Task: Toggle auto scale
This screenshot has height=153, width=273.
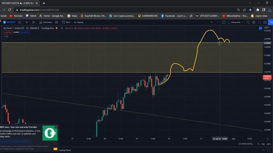Action: point(269,144)
